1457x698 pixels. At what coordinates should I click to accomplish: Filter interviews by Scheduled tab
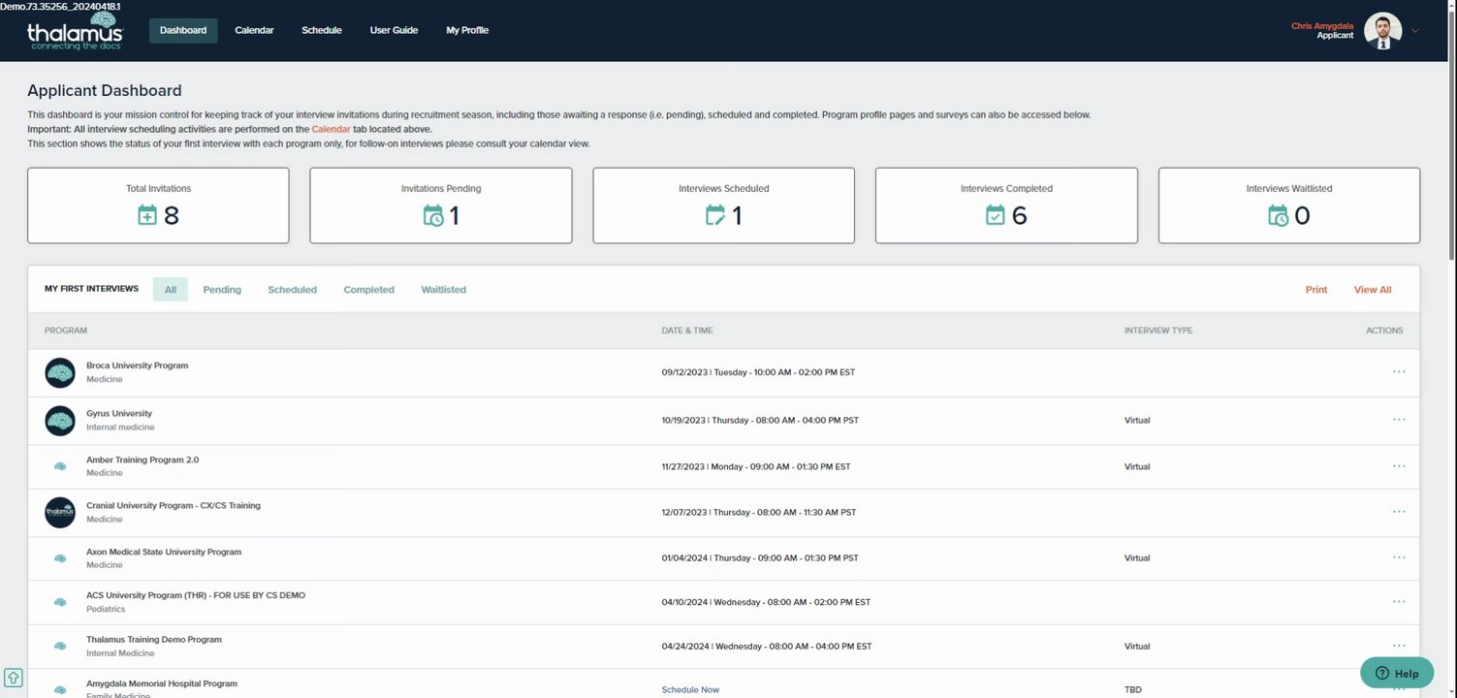pyautogui.click(x=293, y=289)
